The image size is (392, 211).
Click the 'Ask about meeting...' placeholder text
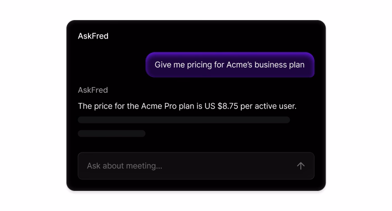coord(124,166)
